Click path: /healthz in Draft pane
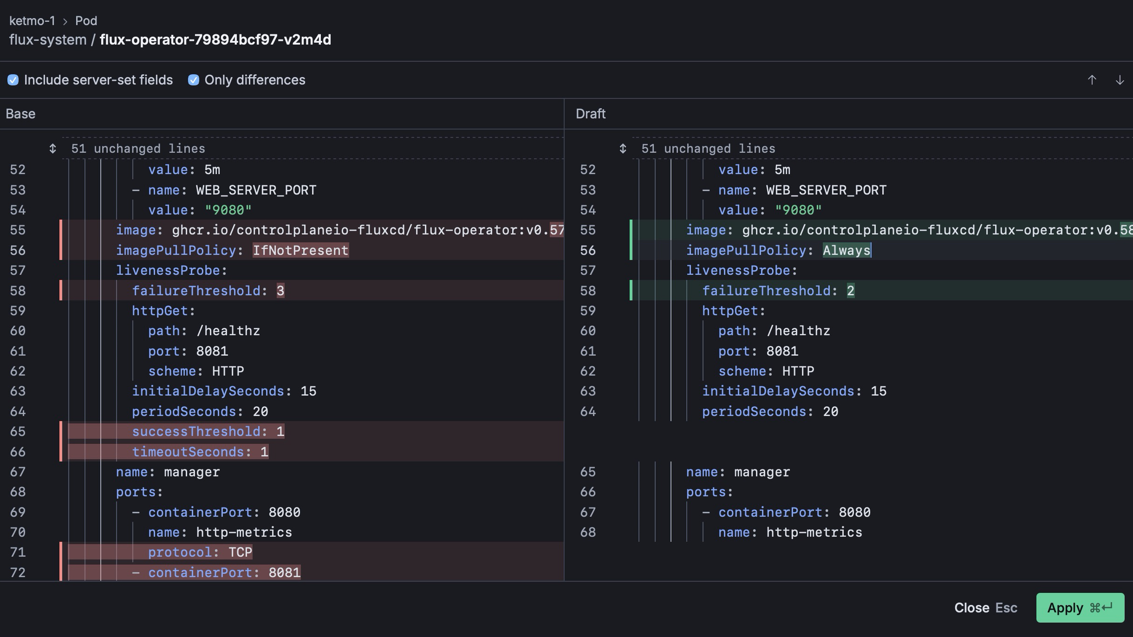 [774, 331]
